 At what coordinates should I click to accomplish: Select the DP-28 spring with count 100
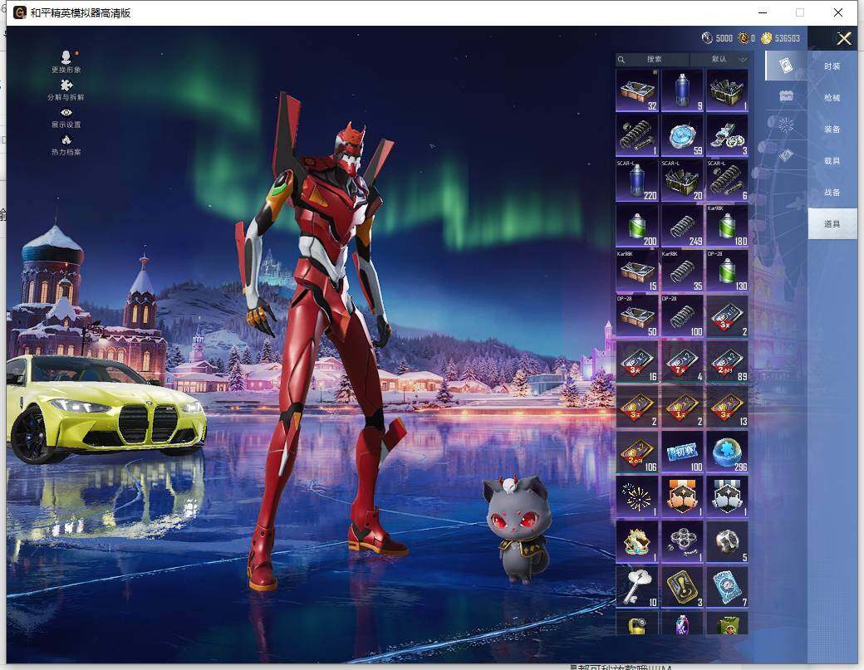(682, 316)
